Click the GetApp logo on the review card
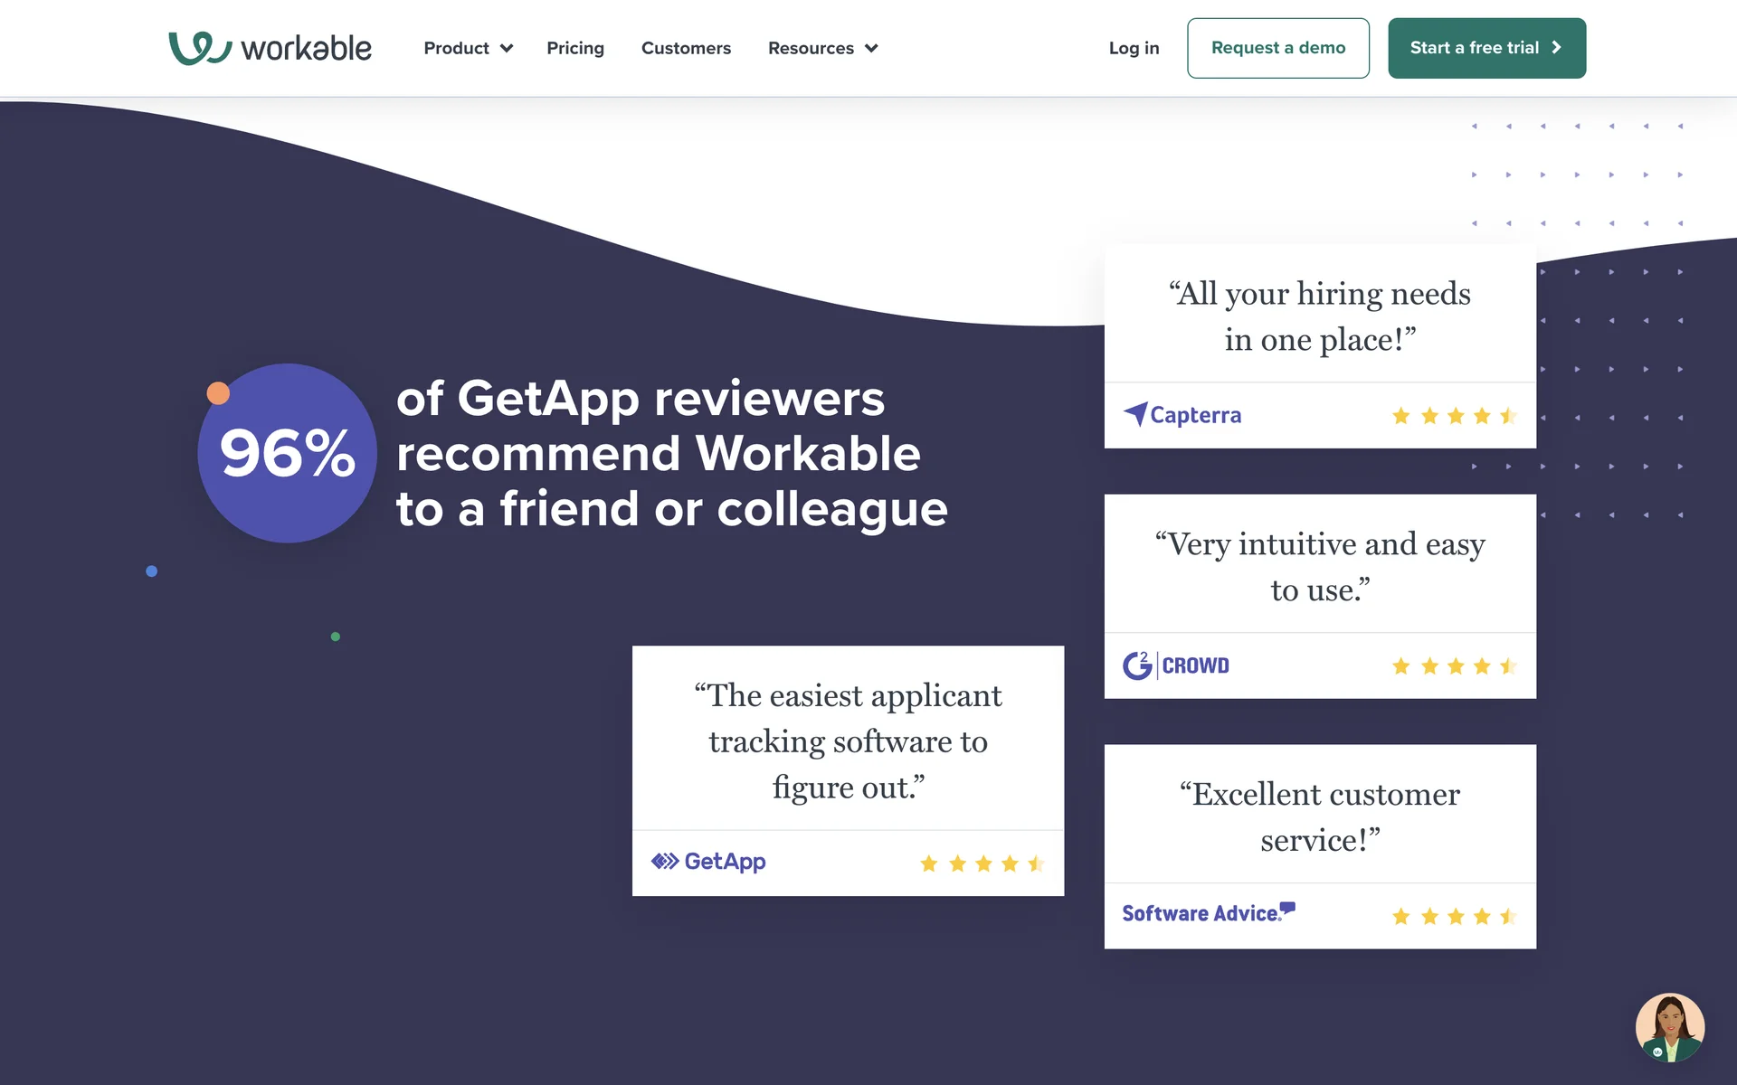The width and height of the screenshot is (1737, 1085). point(708,862)
